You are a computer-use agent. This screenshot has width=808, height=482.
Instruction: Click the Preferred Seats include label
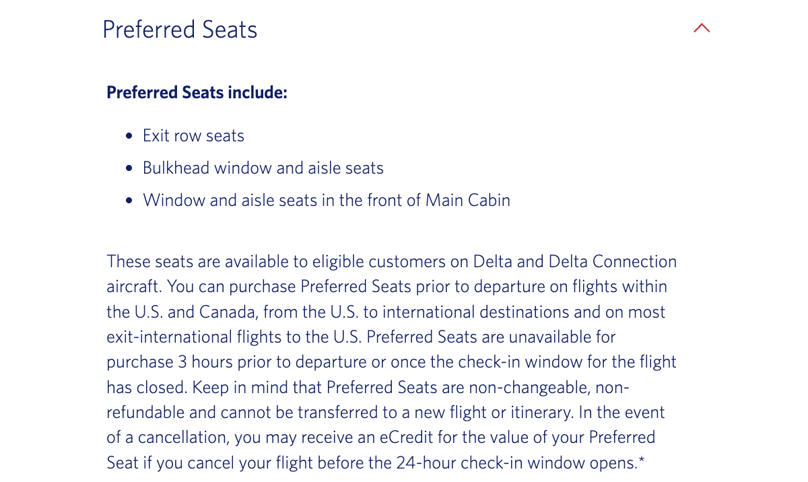pos(197,92)
